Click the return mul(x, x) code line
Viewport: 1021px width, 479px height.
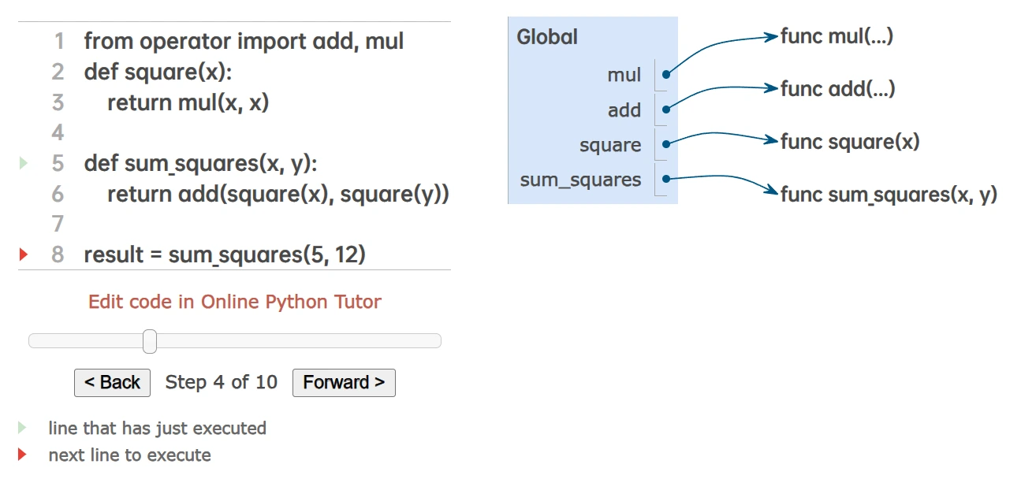click(x=188, y=102)
